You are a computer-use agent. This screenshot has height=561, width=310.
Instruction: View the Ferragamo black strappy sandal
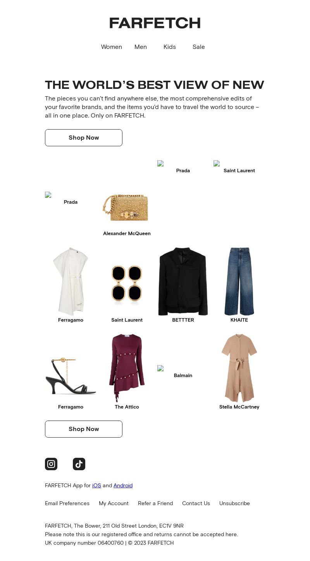71,376
